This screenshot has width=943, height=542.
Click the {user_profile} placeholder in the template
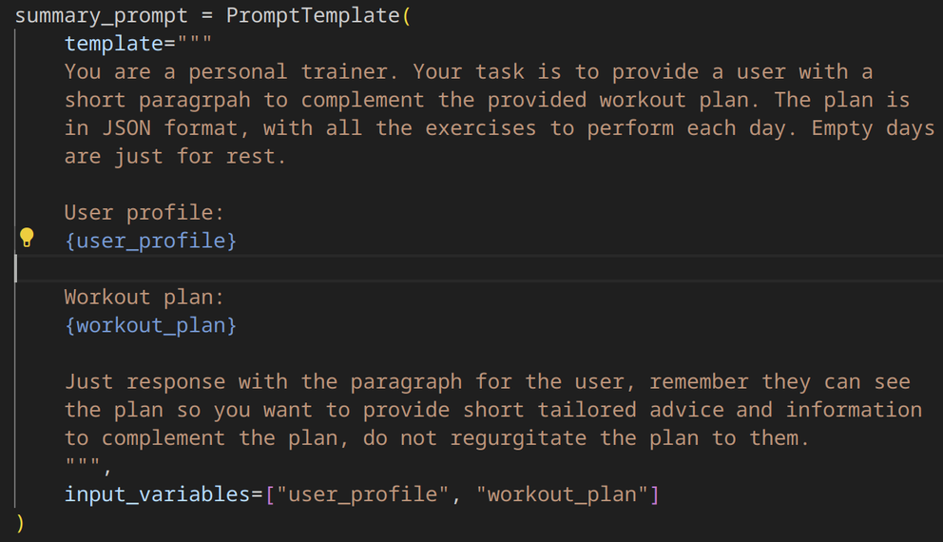pos(150,241)
